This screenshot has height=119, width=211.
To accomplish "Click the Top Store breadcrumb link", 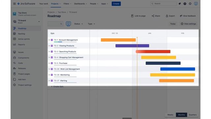I will [x=62, y=12].
